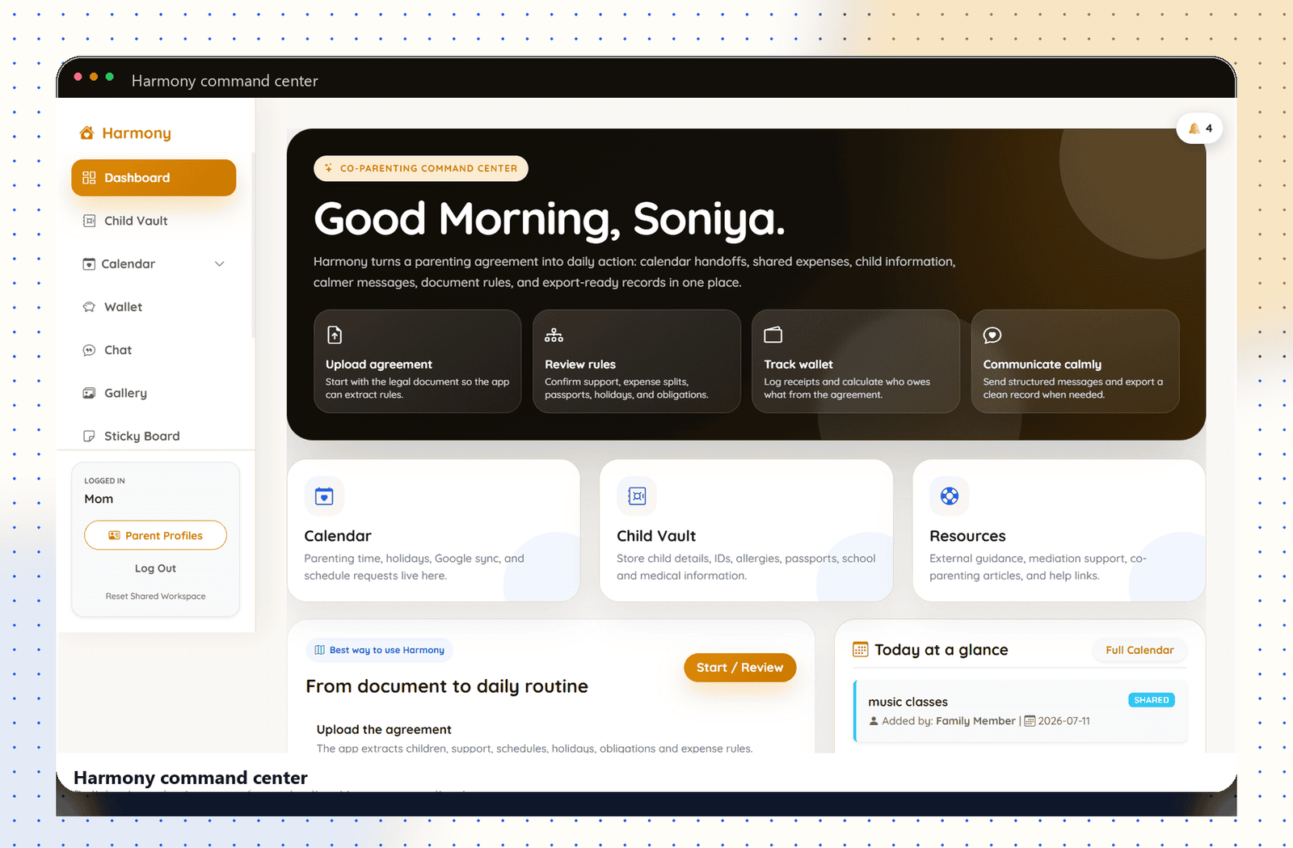
Task: Open Sticky Board in sidebar
Action: click(x=154, y=437)
